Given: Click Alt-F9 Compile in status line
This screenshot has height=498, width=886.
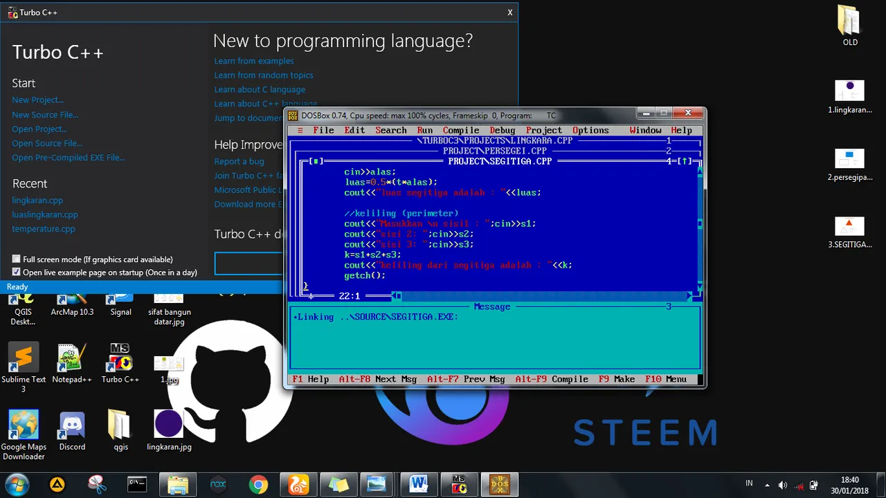Looking at the screenshot, I should click(x=552, y=379).
